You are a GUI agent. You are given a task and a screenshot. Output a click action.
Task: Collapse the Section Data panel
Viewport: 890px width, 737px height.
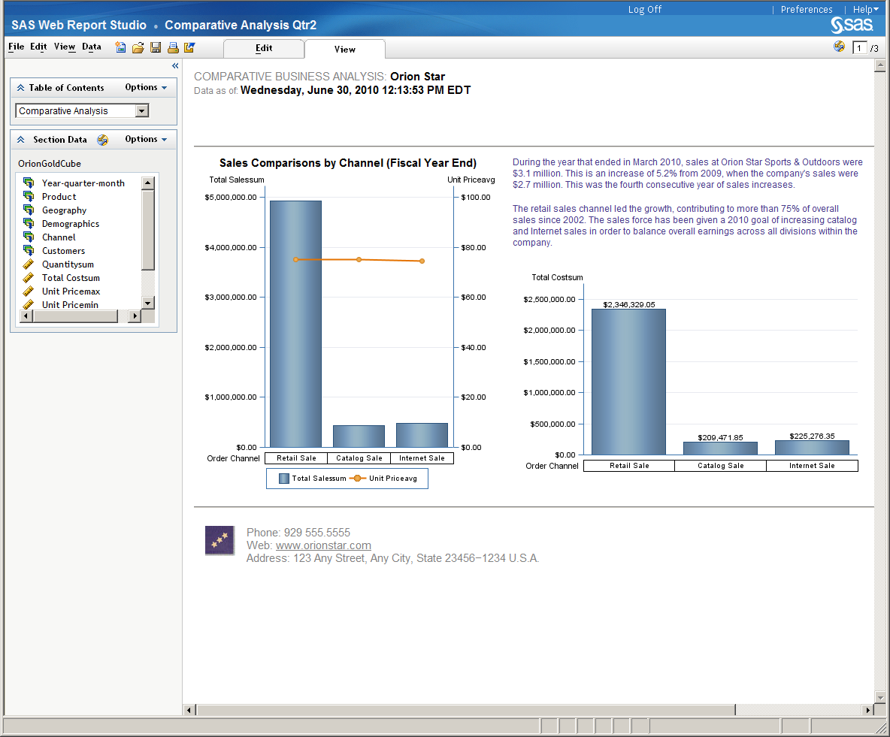click(x=20, y=140)
